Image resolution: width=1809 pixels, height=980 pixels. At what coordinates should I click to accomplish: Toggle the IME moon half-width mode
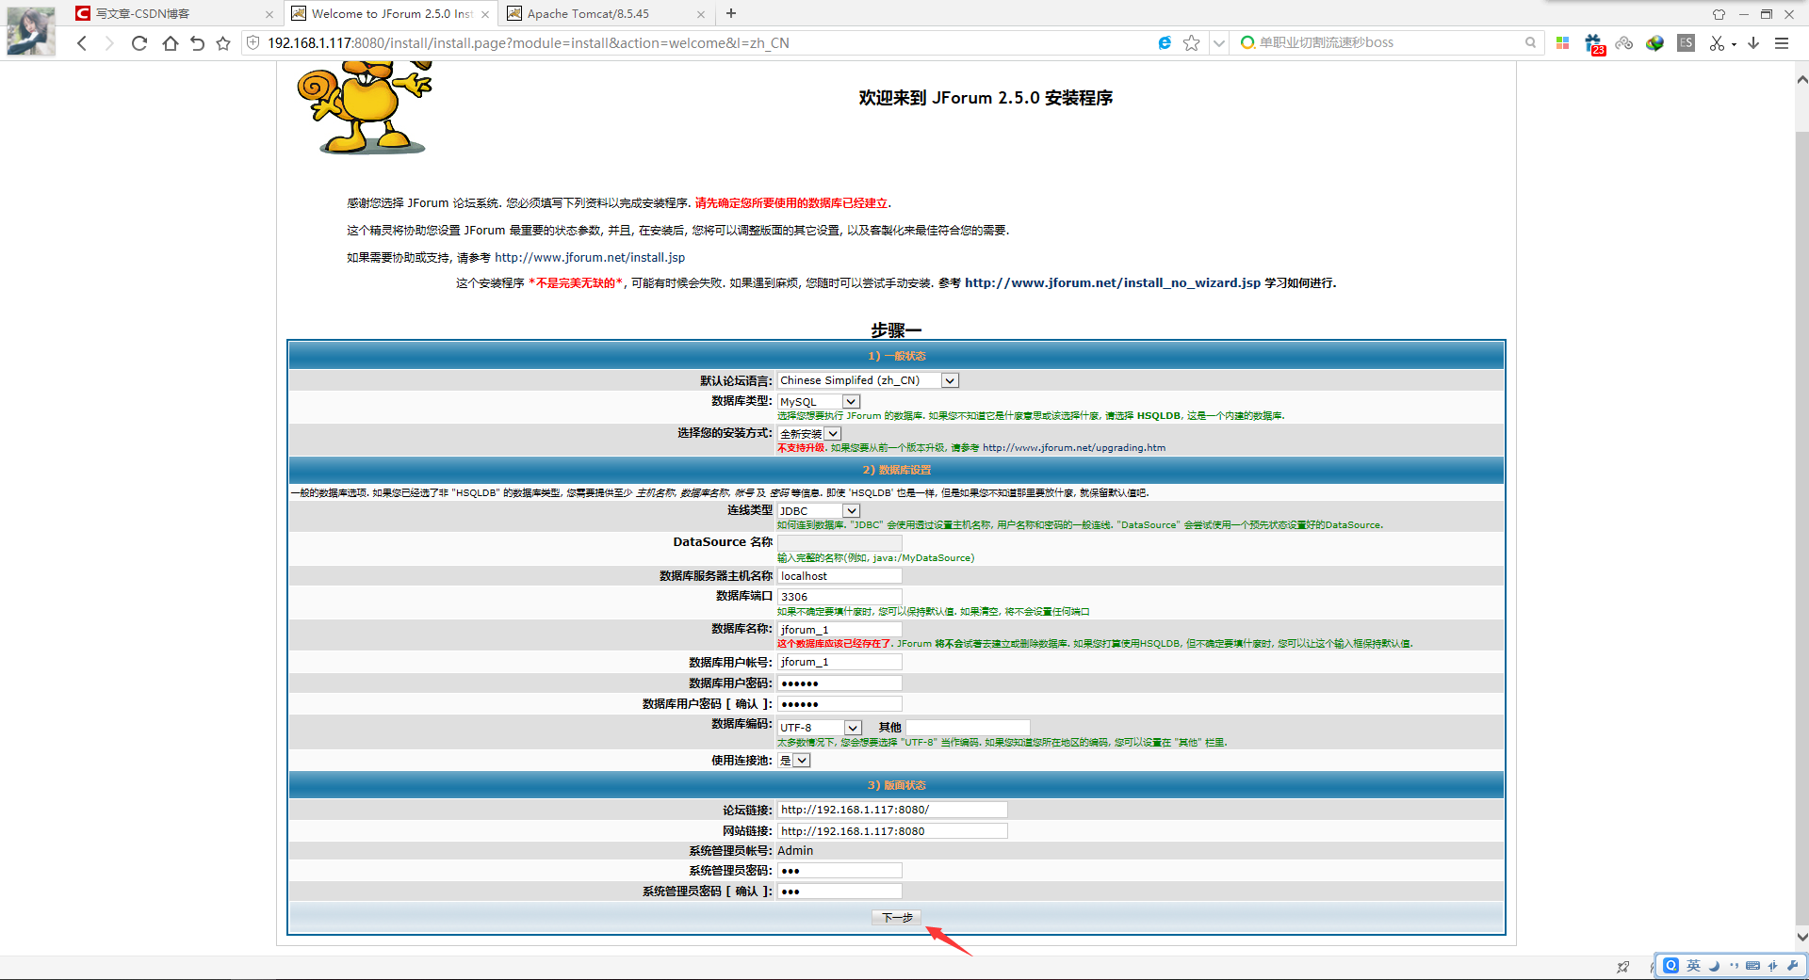tap(1714, 965)
